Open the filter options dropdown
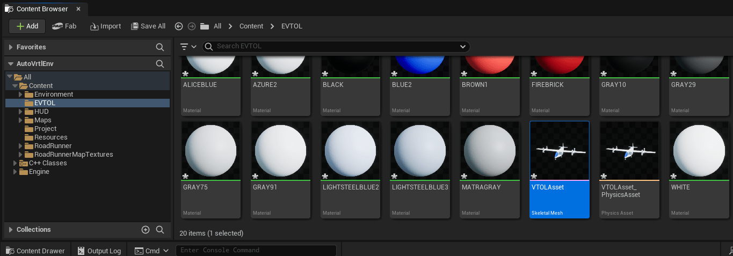Viewport: 733px width, 256px height. click(188, 47)
